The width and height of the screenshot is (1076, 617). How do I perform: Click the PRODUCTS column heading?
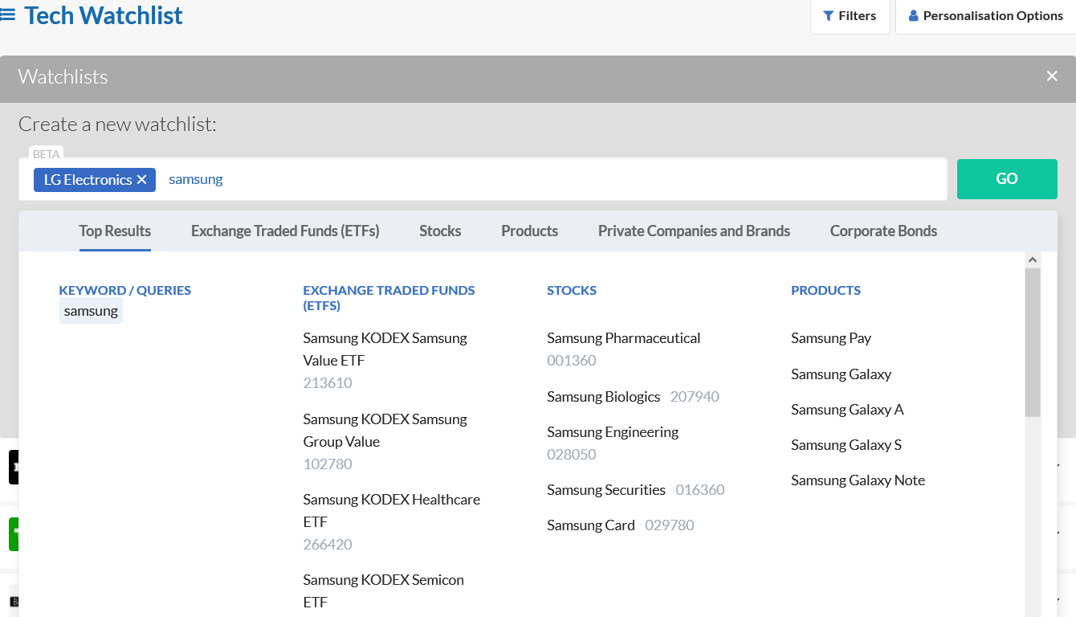[825, 291]
